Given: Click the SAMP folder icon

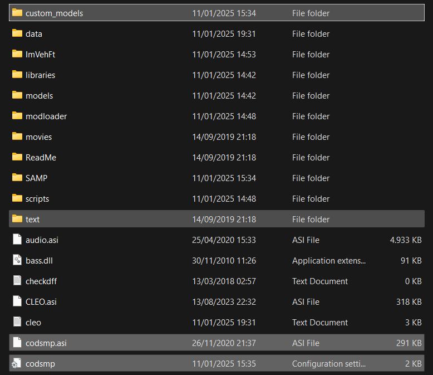Looking at the screenshot, I should [17, 178].
